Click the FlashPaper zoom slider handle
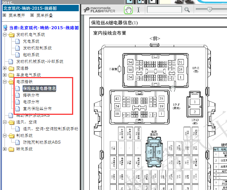Viewport: 227px width, 190px height. (x=209, y=9)
